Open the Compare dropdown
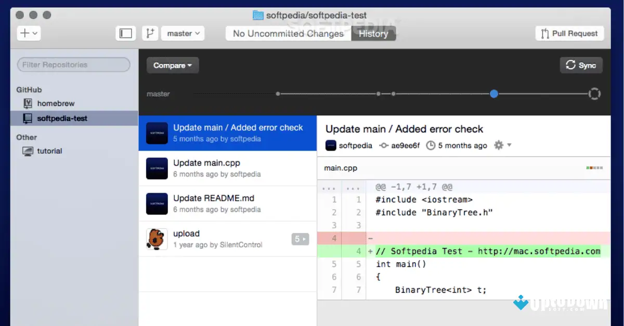Viewport: 624px width, 326px height. pyautogui.click(x=172, y=65)
